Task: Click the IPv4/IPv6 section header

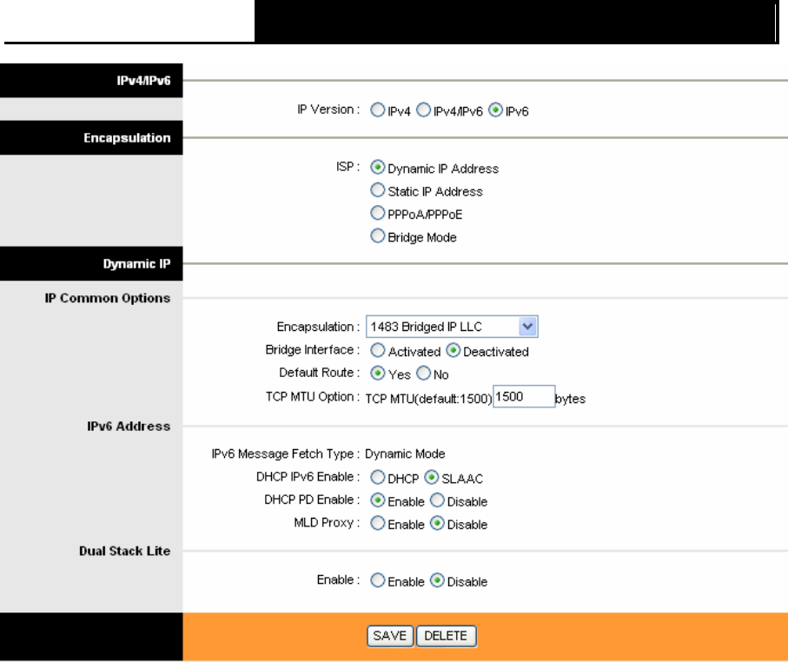Action: point(143,81)
